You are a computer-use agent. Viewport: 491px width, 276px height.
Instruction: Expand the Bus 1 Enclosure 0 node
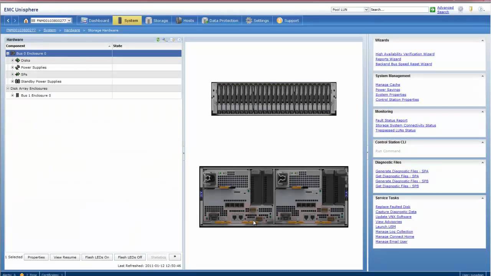coord(12,95)
